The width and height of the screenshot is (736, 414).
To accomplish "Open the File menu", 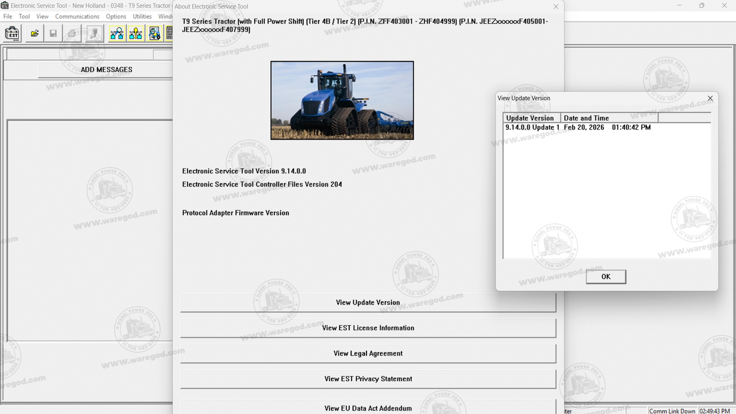I will [x=8, y=16].
